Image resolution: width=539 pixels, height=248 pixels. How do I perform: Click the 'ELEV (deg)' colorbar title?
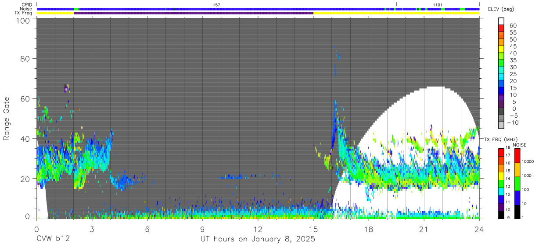pos(501,9)
